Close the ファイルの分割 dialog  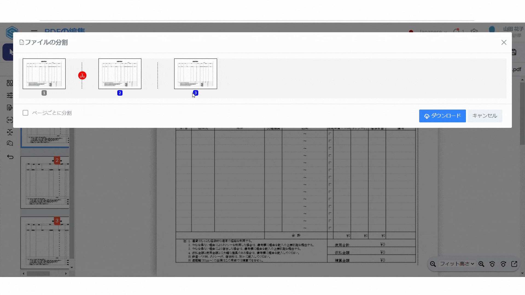click(504, 42)
